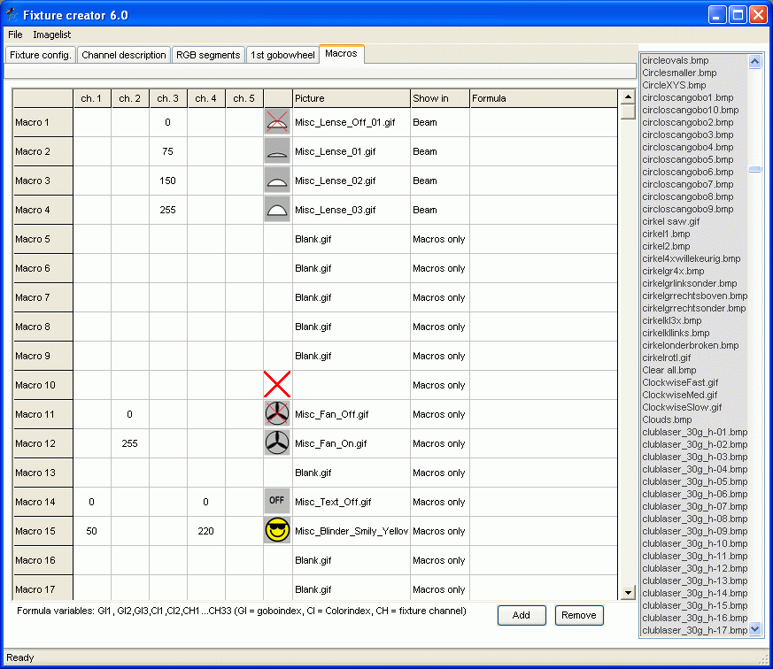Select clublaser_30g_h-17.bmp in image list
Viewport: 773px width, 669px height.
[x=694, y=630]
